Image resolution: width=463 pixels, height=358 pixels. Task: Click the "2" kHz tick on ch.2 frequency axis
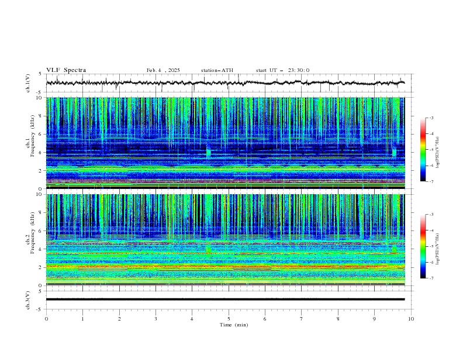41,267
